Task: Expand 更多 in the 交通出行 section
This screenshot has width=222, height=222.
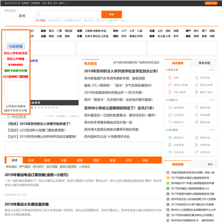Action: pos(212,100)
